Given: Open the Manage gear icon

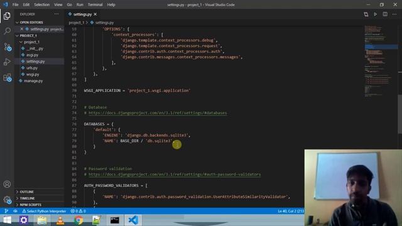Looking at the screenshot, I should pyautogui.click(x=7, y=200).
